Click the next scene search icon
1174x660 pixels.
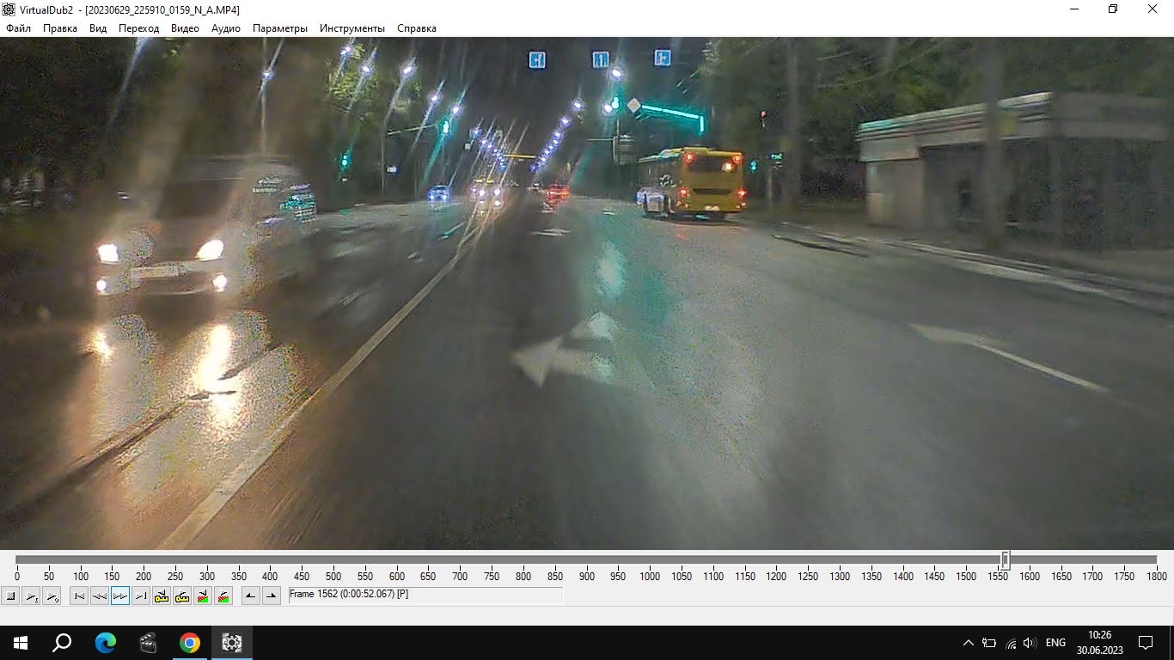coord(223,596)
